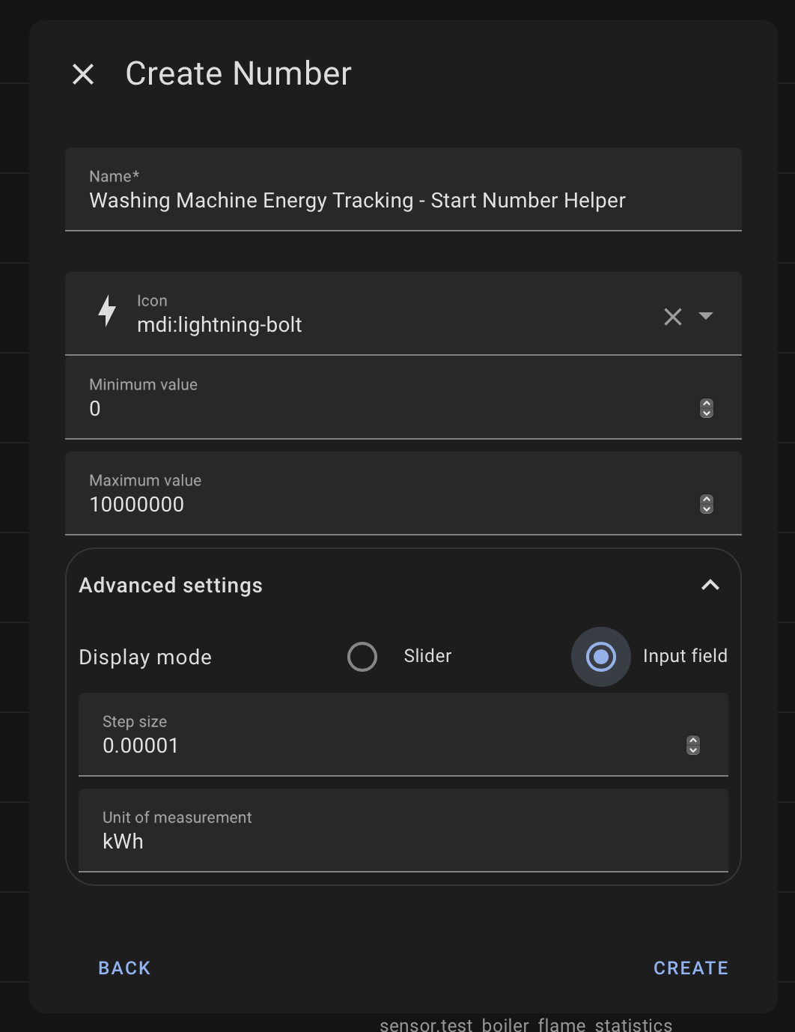Click the Name text field

click(x=403, y=189)
